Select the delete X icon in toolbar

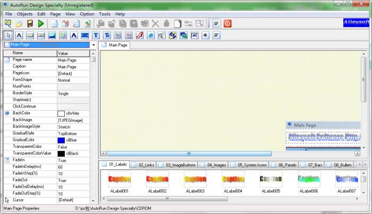click(155, 24)
